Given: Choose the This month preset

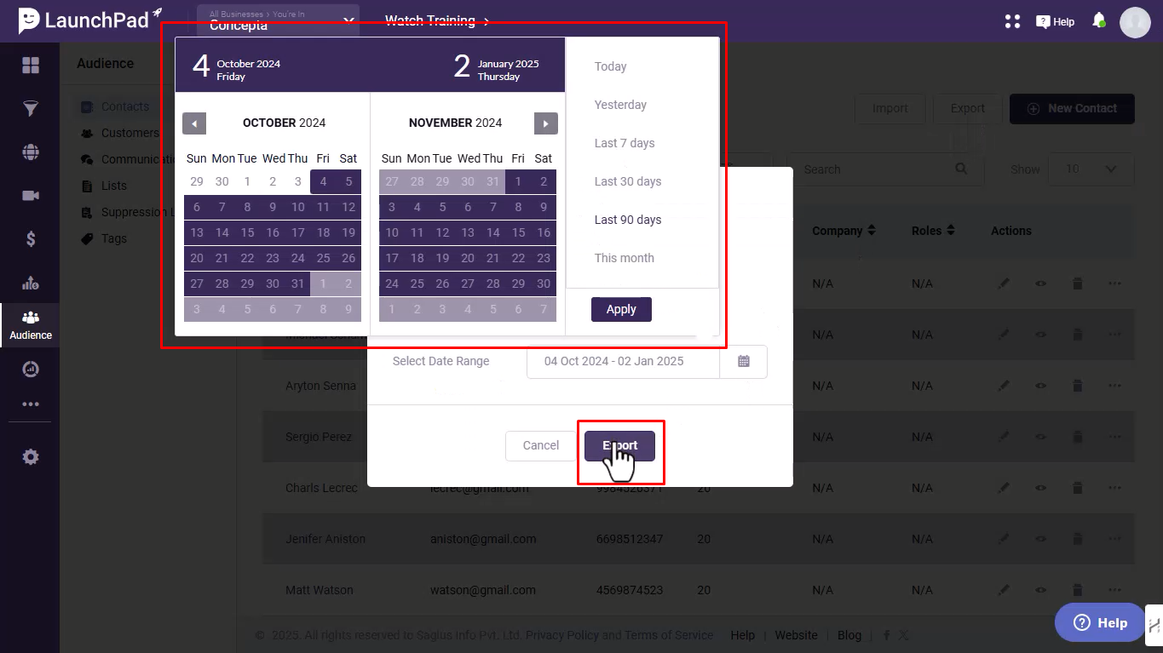Looking at the screenshot, I should point(625,258).
